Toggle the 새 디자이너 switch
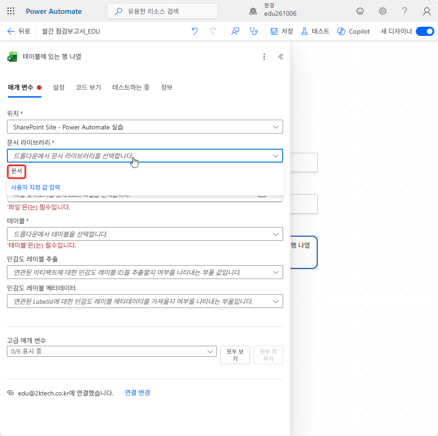Viewport: 438px width, 436px height. tap(425, 31)
